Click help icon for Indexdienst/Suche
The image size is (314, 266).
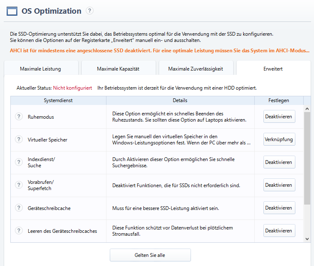(19, 162)
